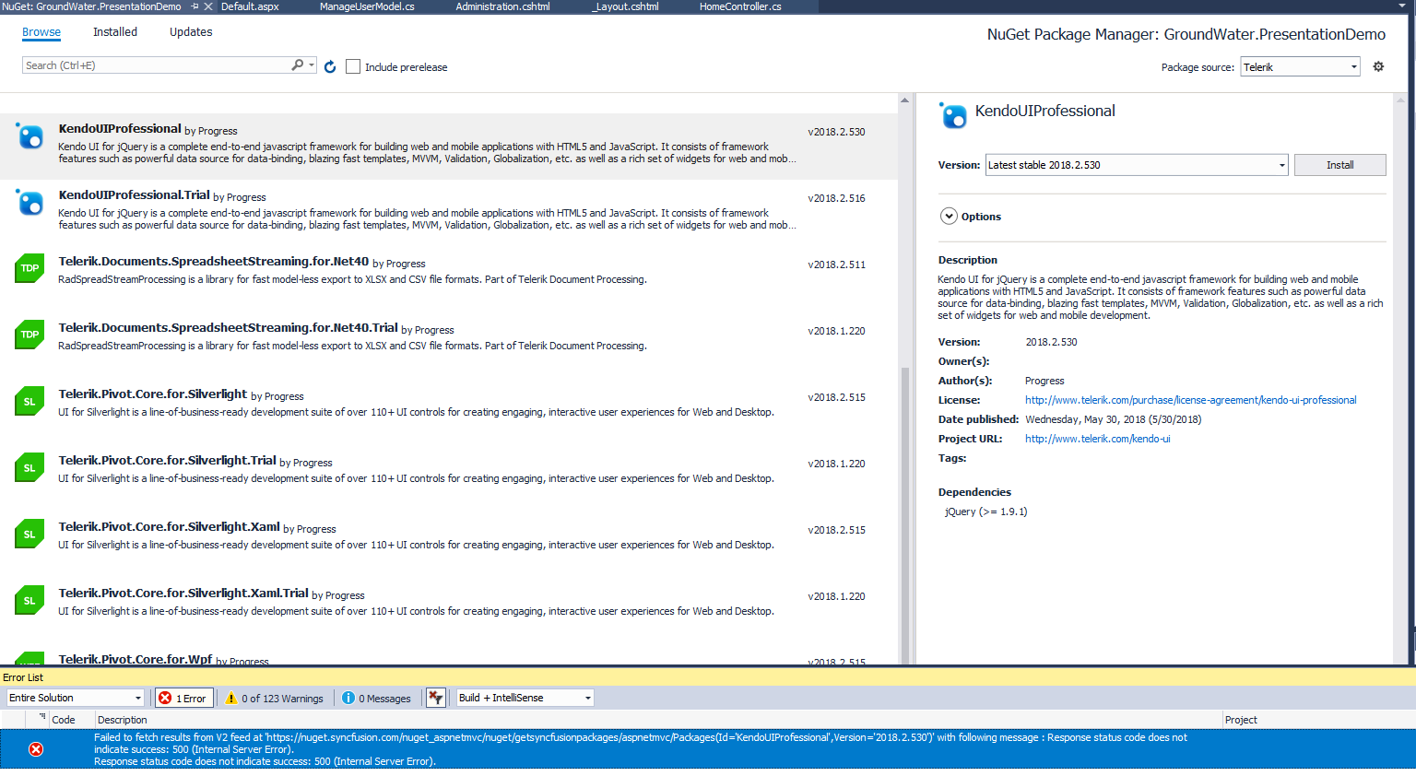Expand the Options section

[x=949, y=217]
